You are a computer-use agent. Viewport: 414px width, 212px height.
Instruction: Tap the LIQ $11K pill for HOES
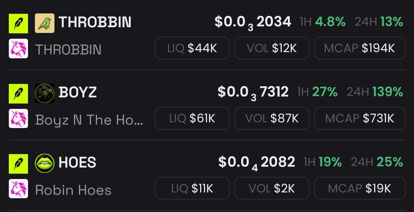point(192,188)
